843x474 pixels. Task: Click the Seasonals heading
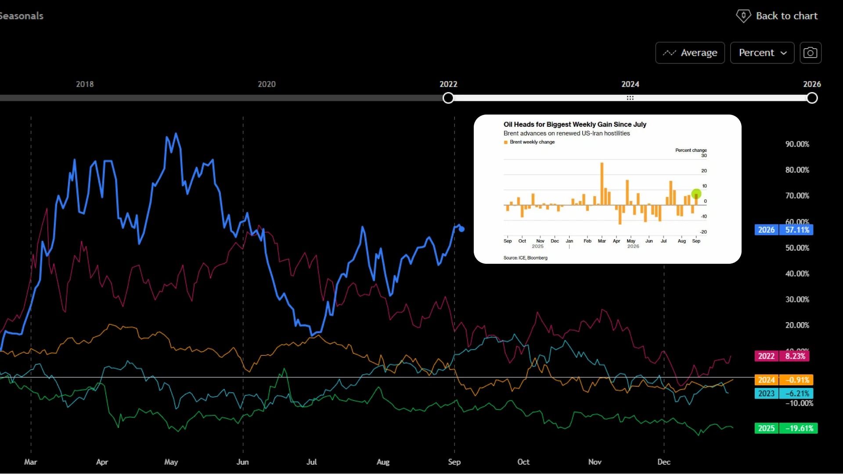[x=22, y=16]
